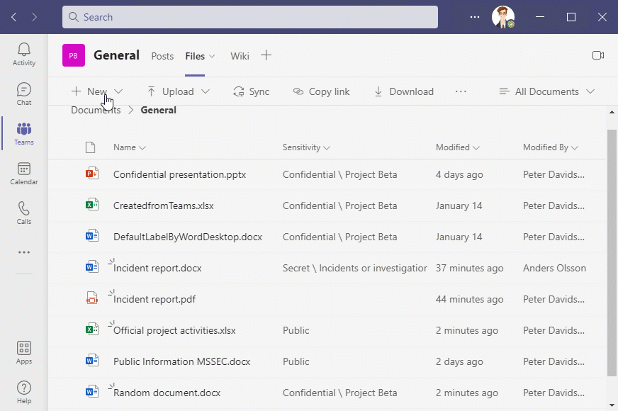The image size is (618, 411).
Task: Start a meeting with video camera icon
Action: 597,55
